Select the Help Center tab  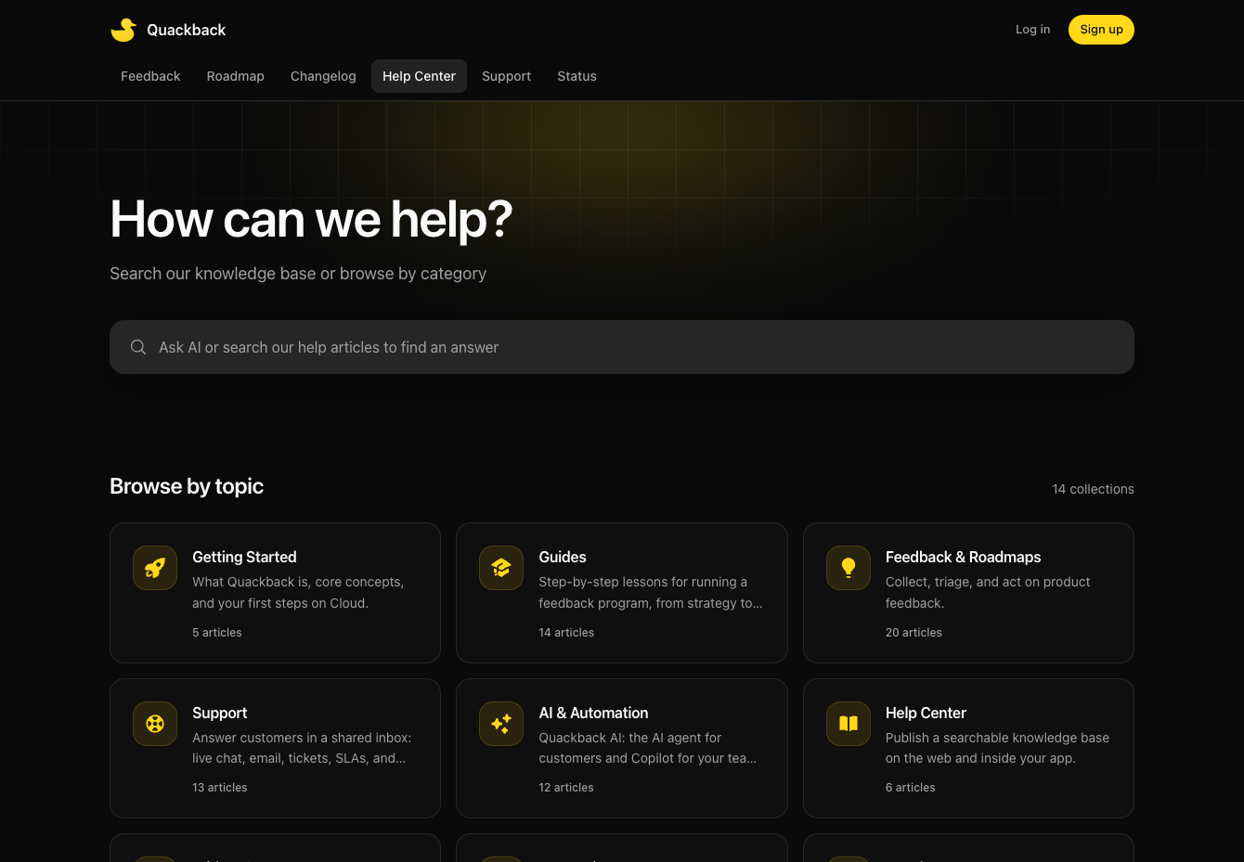coord(419,76)
